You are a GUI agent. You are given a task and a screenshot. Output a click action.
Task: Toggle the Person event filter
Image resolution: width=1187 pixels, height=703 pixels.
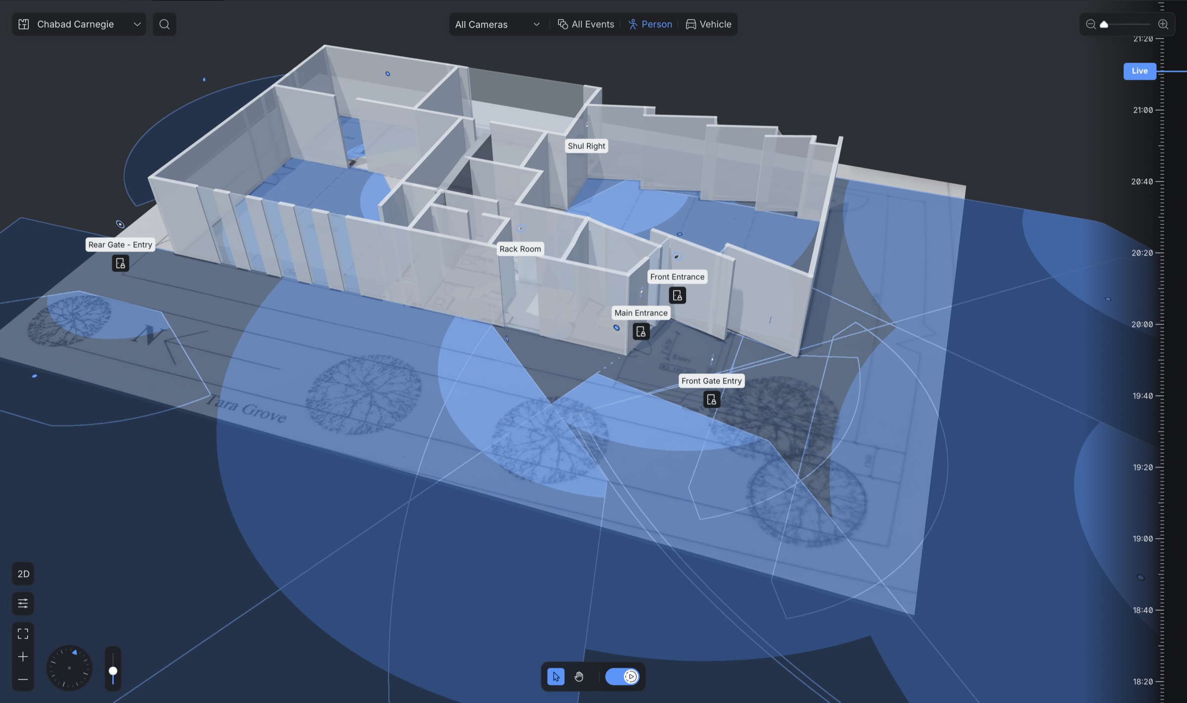(650, 24)
